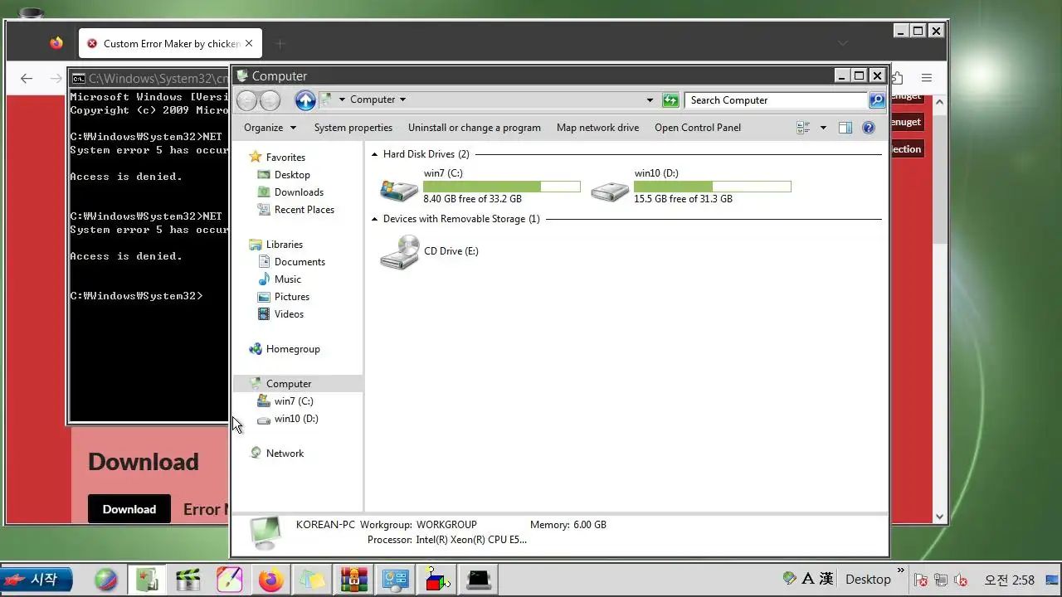
Task: Click the Up one level arrow in Computer window
Action: point(305,100)
